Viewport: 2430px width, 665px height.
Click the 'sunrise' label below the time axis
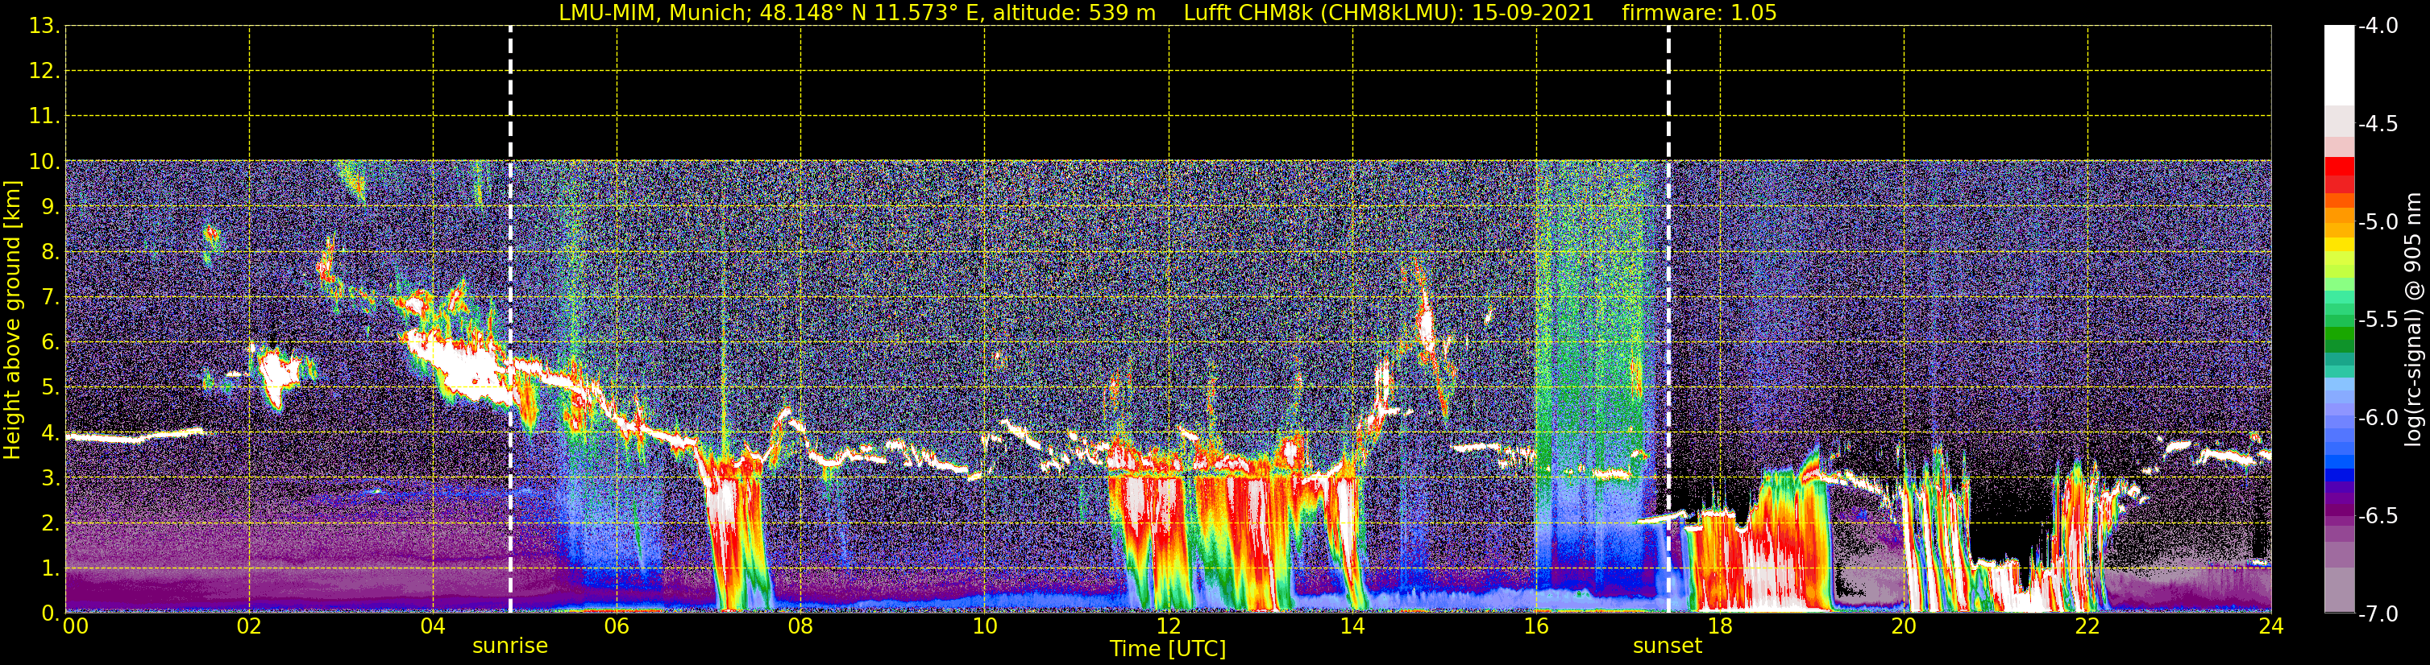509,646
